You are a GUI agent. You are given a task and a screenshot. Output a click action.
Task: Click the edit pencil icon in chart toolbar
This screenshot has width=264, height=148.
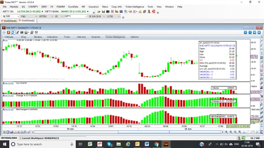[x=17, y=33]
